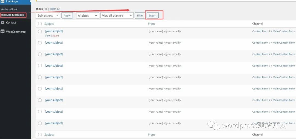Click the From column header
This screenshot has width=296, height=139.
point(151,24)
